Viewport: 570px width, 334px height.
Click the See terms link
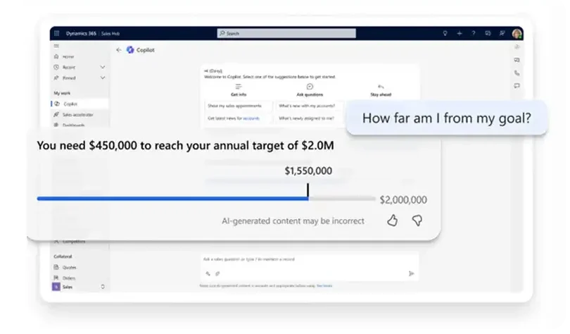(324, 286)
